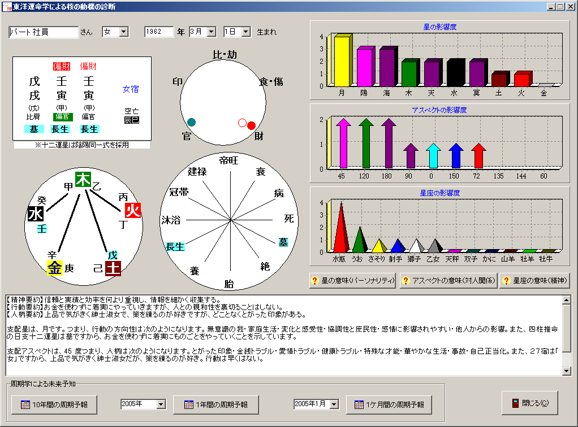
Task: Open 星の意味(パーソナリティ) help button
Action: 353,281
